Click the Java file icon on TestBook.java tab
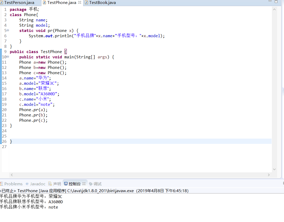284x222 pixels. coord(86,3)
